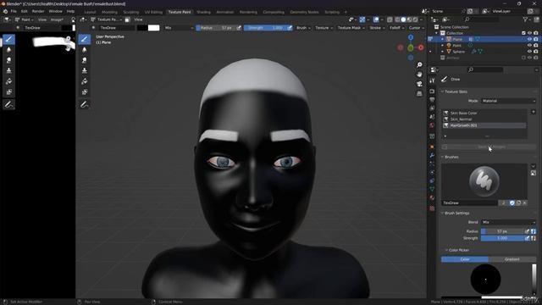Toggle render camera icon for Sphere
542x305 pixels.
tap(536, 52)
